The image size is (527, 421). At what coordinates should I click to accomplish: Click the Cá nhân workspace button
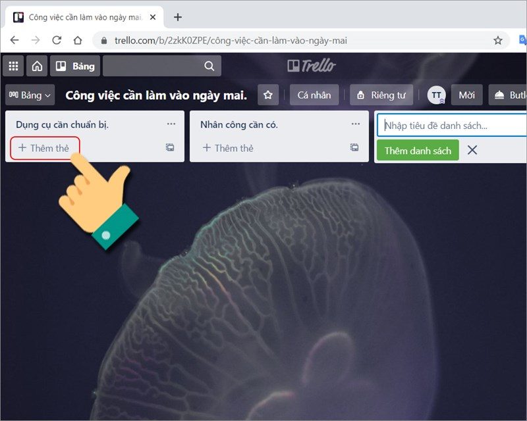(x=314, y=95)
